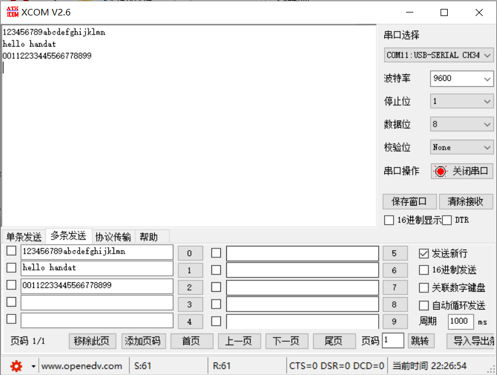
Task: Click the 保存窗口 save window button
Action: 410,201
